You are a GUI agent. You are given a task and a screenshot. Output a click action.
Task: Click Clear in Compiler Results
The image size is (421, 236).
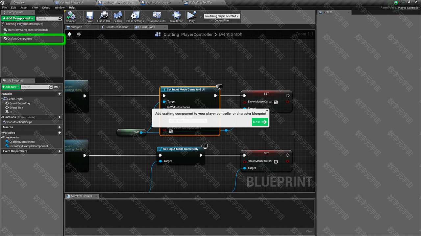pyautogui.click(x=310, y=231)
